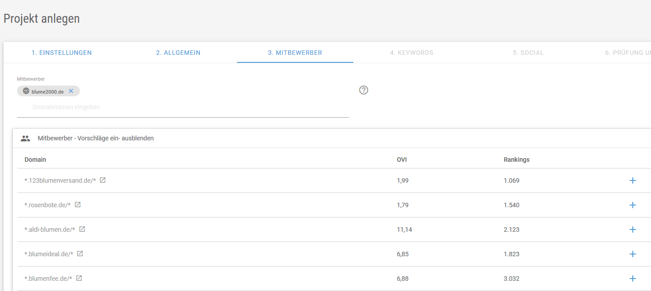Sort suggestions by the OVI column header
651x291 pixels.
[x=402, y=160]
